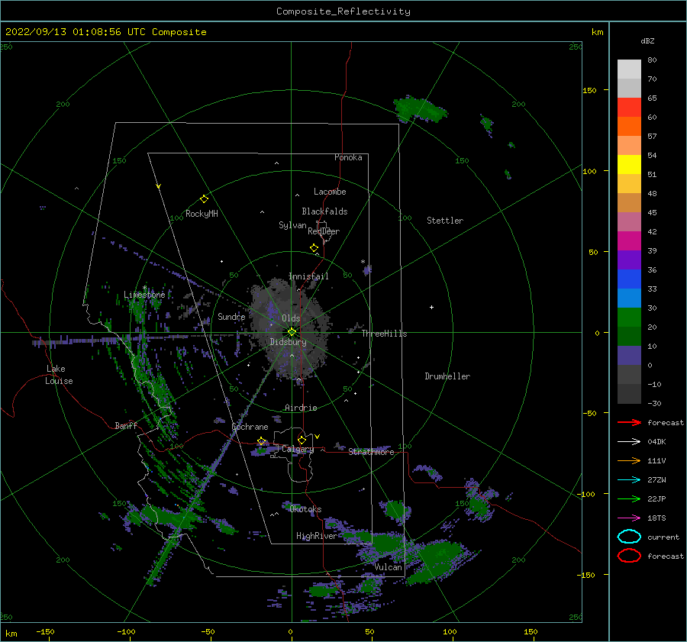Screen dimensions: 687x642
Task: Click the Calgary city label
Action: point(298,449)
